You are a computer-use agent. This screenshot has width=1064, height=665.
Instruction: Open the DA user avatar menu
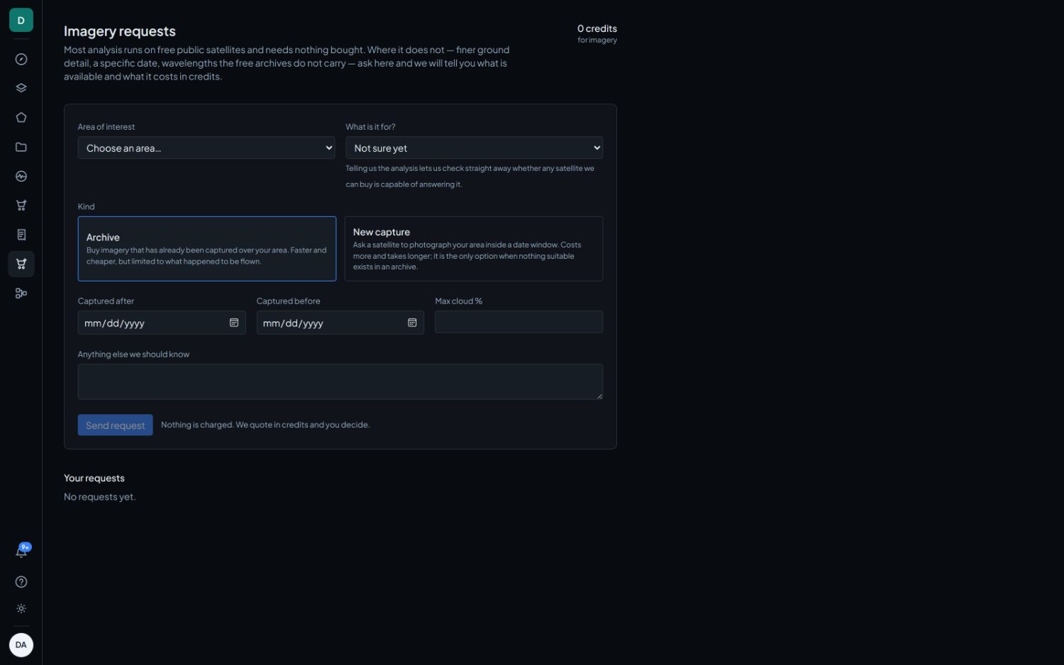pyautogui.click(x=21, y=645)
